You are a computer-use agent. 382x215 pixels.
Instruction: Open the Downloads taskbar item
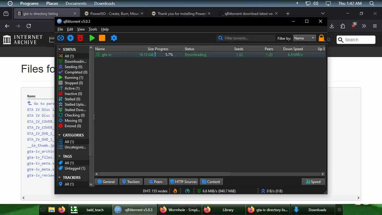[x=312, y=210]
